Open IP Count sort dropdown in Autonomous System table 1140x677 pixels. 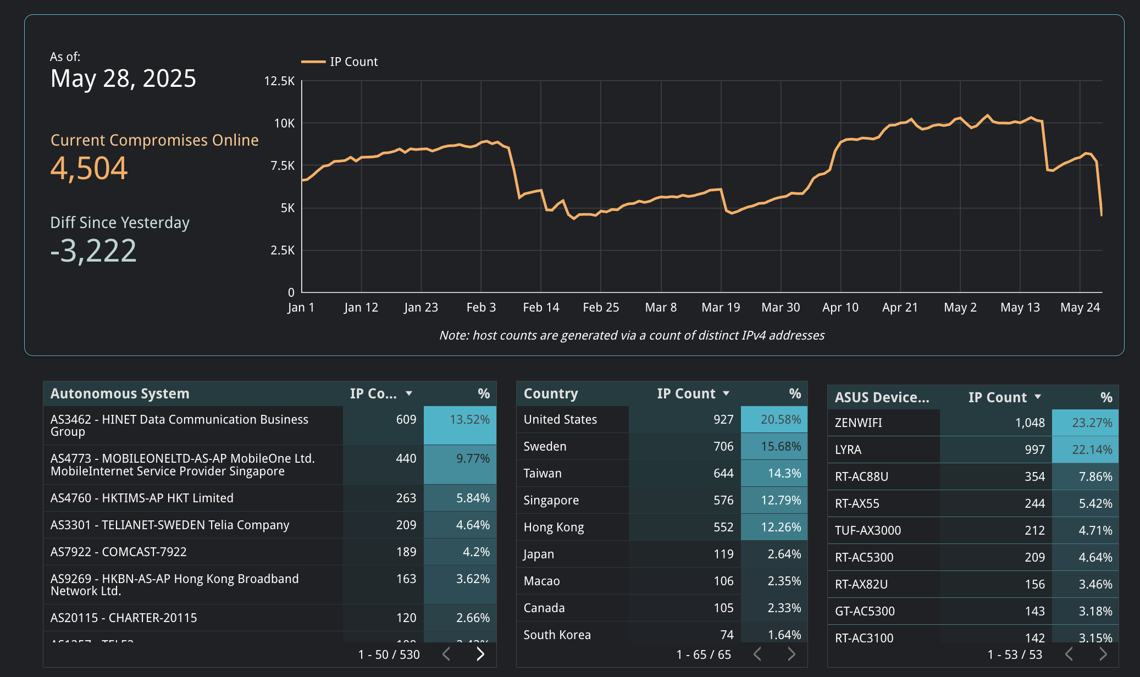pos(408,393)
